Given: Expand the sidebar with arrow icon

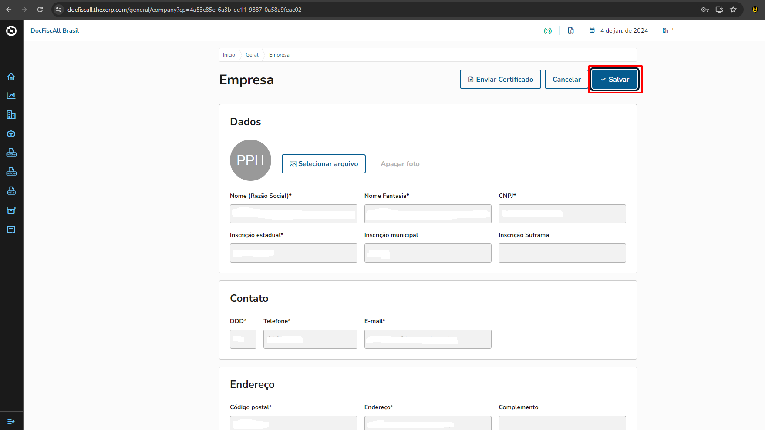Looking at the screenshot, I should 11,421.
